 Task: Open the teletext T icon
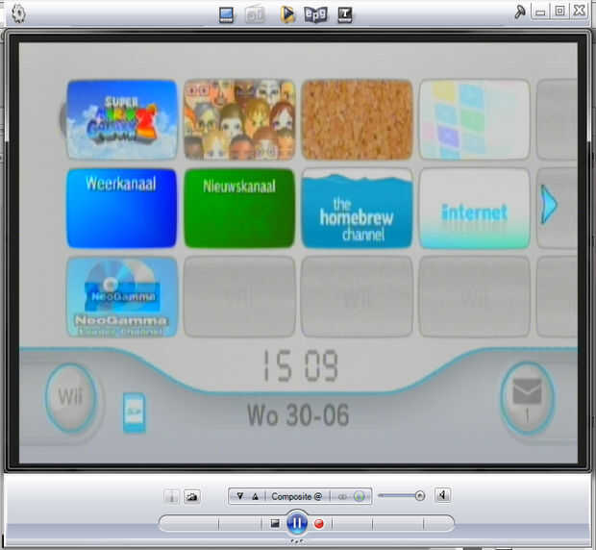345,14
